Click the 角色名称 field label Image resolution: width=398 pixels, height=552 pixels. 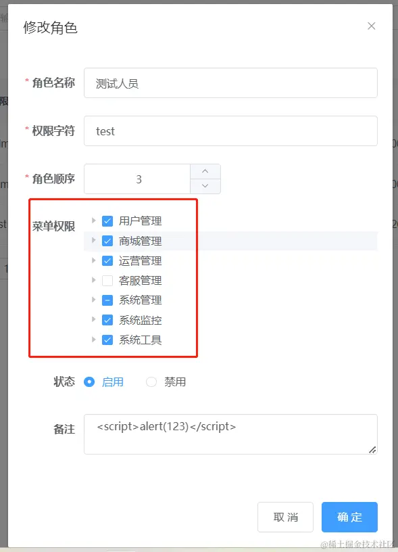[53, 83]
